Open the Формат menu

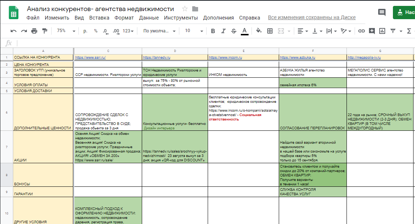tap(124, 18)
